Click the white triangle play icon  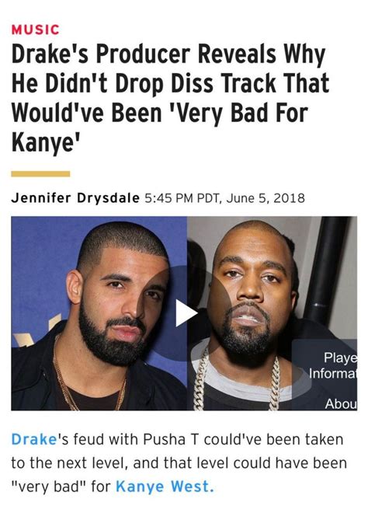click(x=186, y=313)
